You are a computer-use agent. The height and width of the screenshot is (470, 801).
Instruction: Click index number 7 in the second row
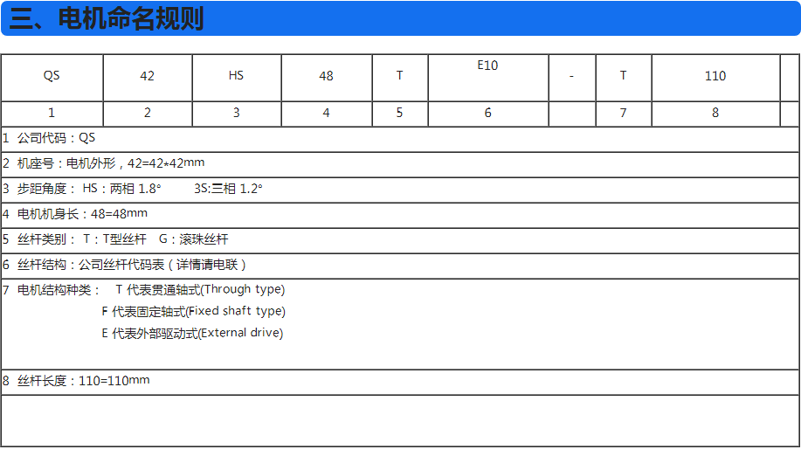pyautogui.click(x=623, y=113)
